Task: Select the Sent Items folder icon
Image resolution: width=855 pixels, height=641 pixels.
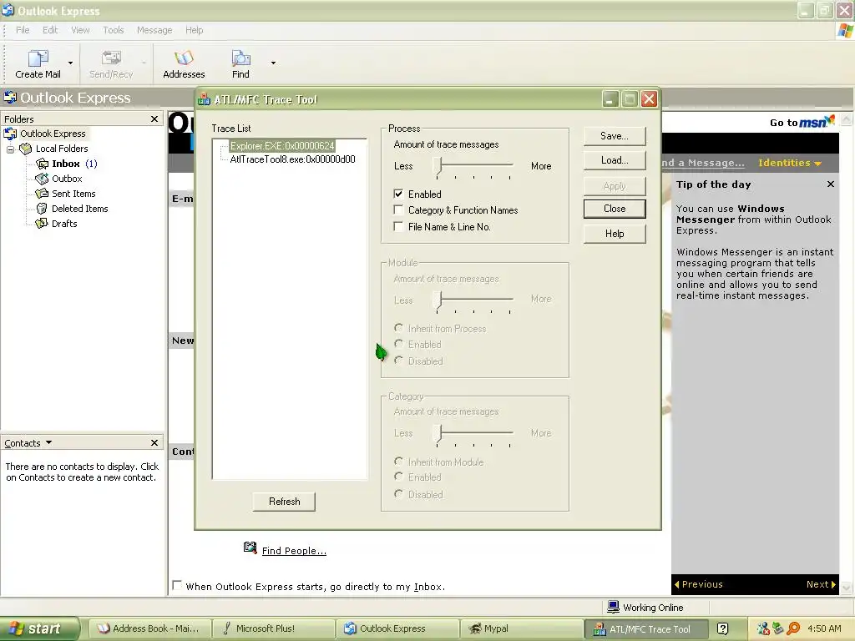Action: tap(42, 194)
